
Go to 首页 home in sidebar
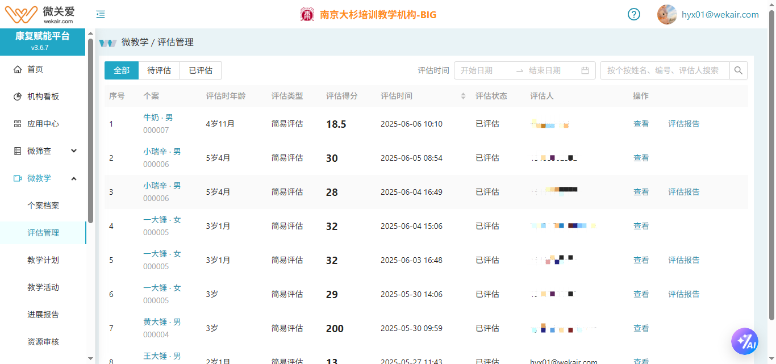(35, 69)
